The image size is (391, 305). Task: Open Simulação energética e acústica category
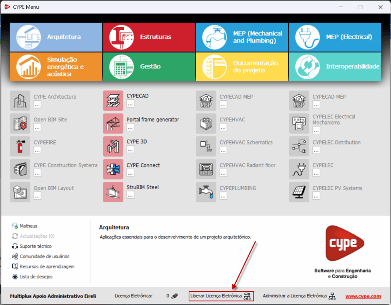[x=56, y=67]
